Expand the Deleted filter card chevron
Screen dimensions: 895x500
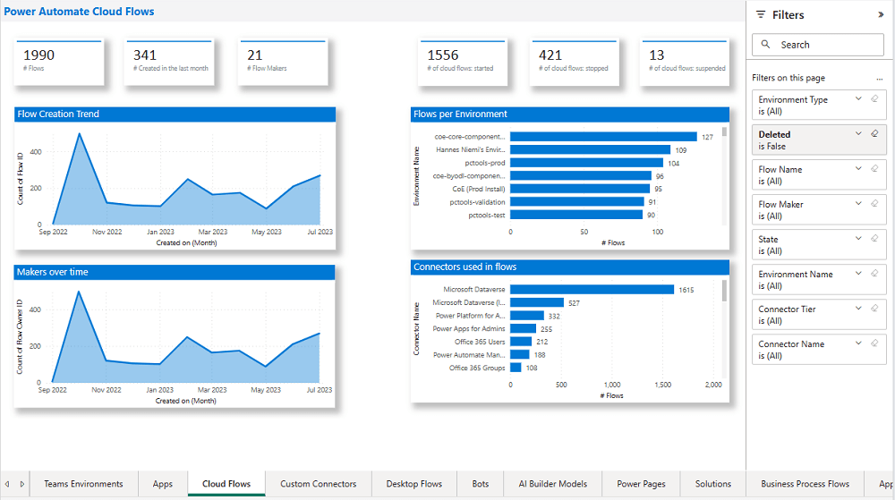click(858, 133)
